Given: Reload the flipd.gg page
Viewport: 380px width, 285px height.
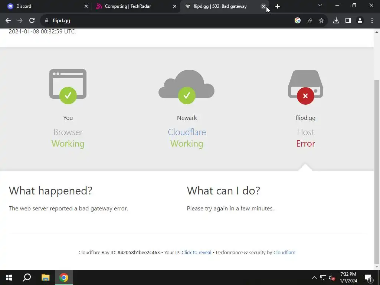Looking at the screenshot, I should (x=32, y=21).
